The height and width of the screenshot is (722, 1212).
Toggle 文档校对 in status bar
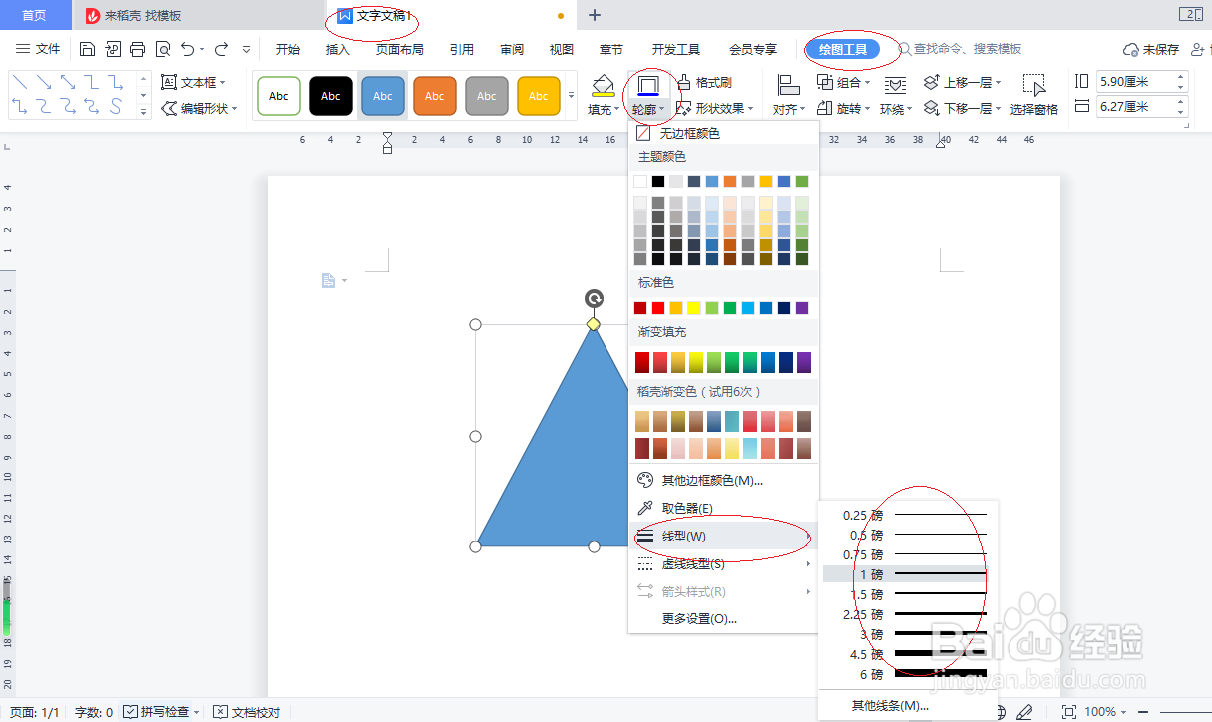pyautogui.click(x=247, y=712)
